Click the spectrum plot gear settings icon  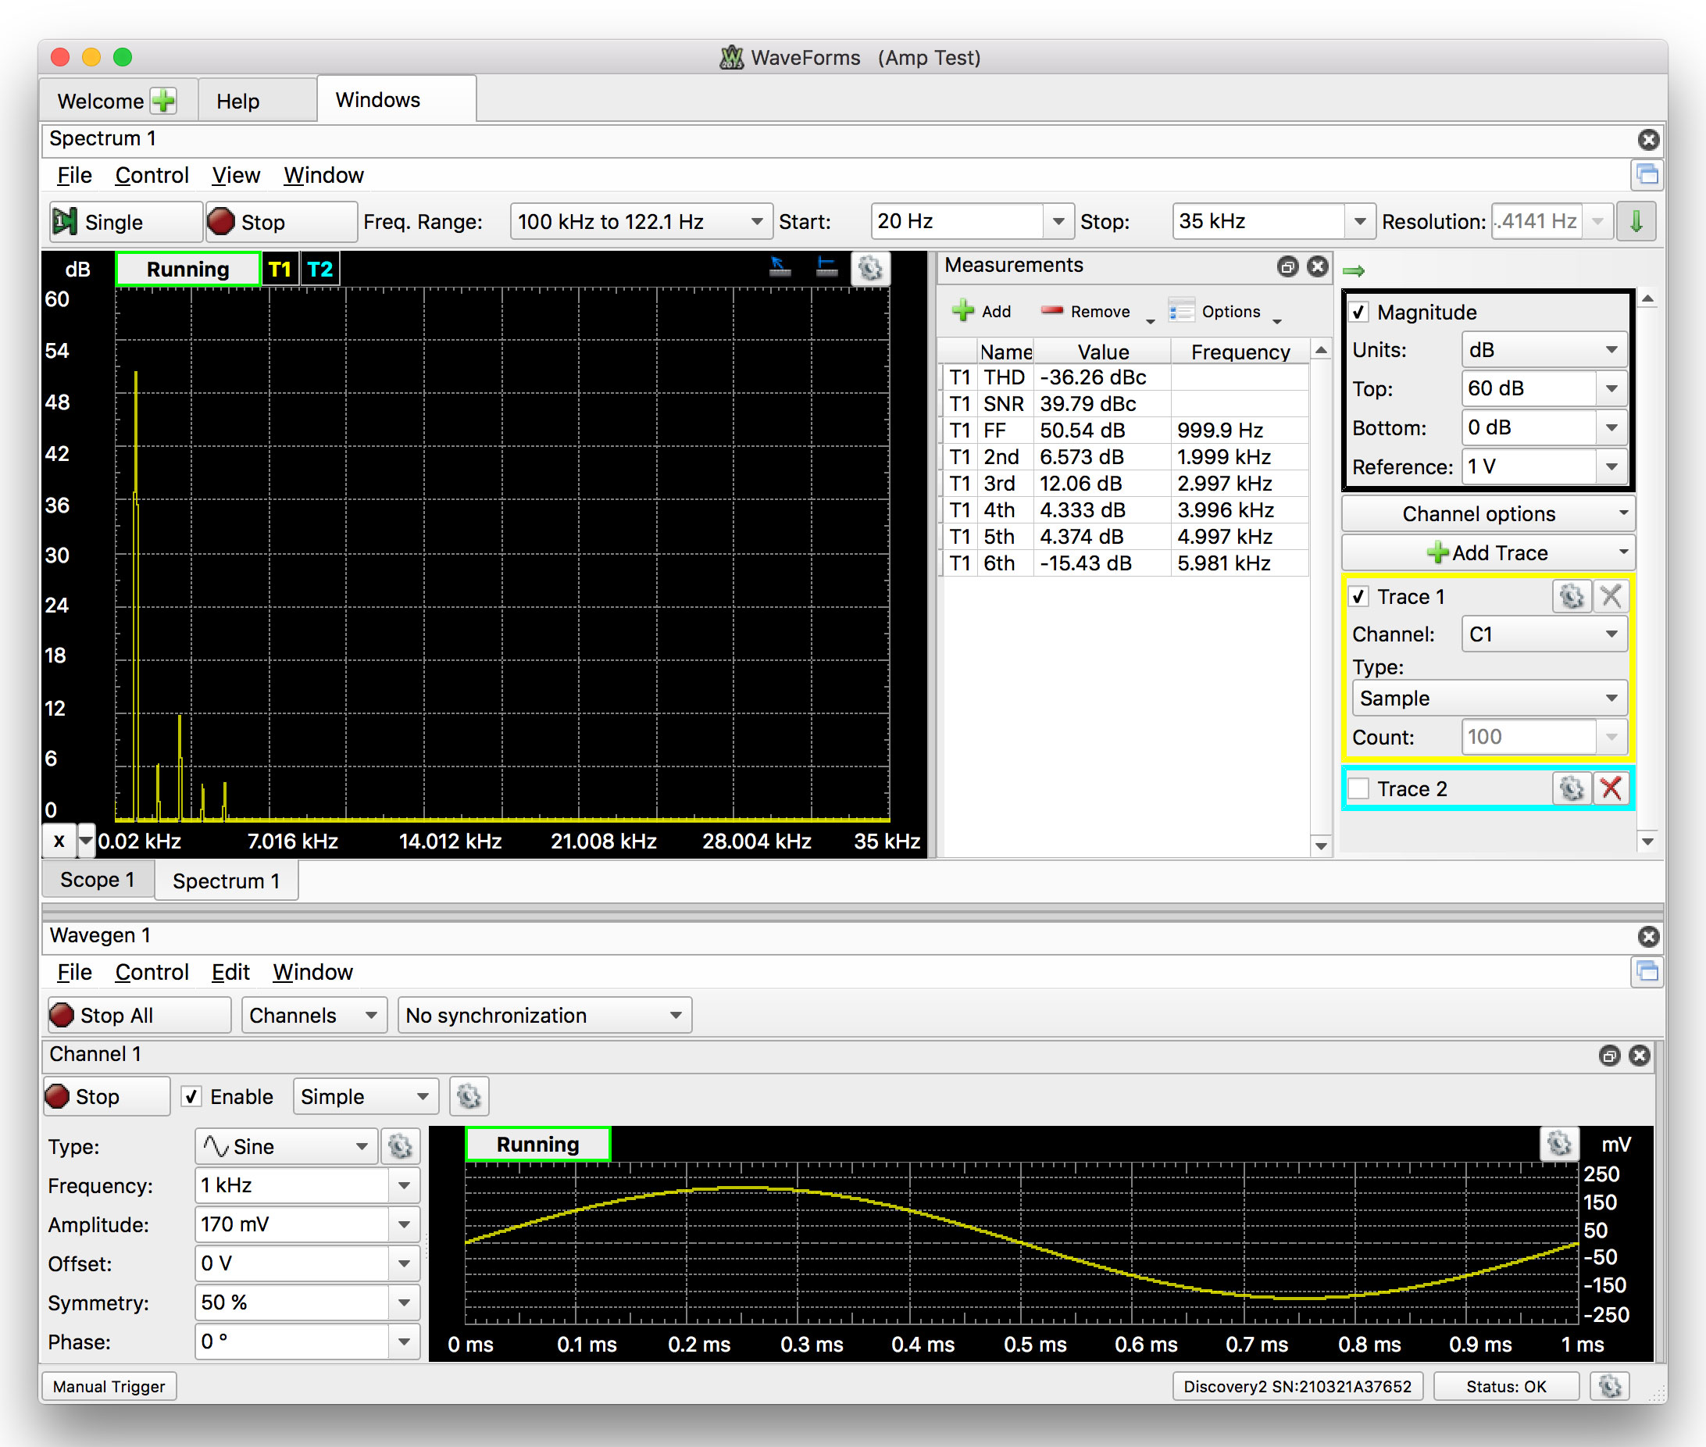[x=870, y=268]
